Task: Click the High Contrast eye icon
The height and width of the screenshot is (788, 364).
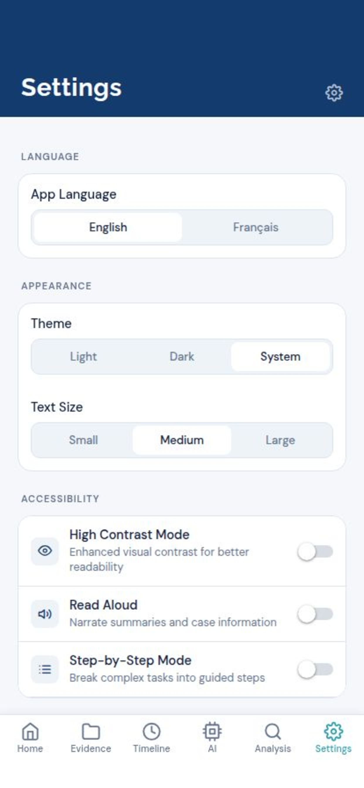Action: tap(45, 551)
